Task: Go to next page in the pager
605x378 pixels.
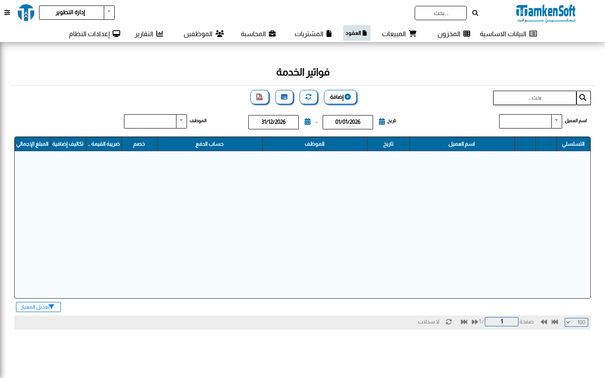Action: (475, 322)
